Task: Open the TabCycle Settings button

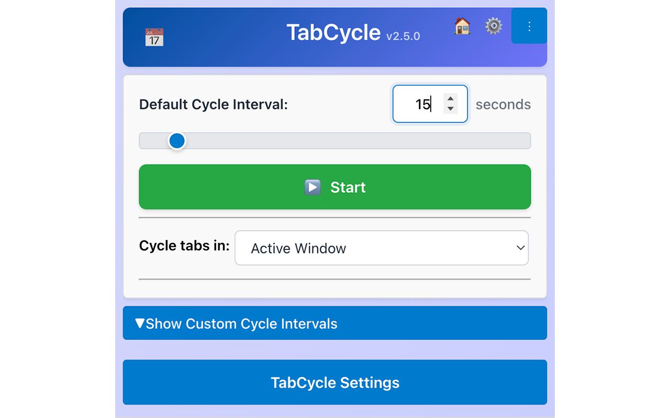Action: click(335, 382)
